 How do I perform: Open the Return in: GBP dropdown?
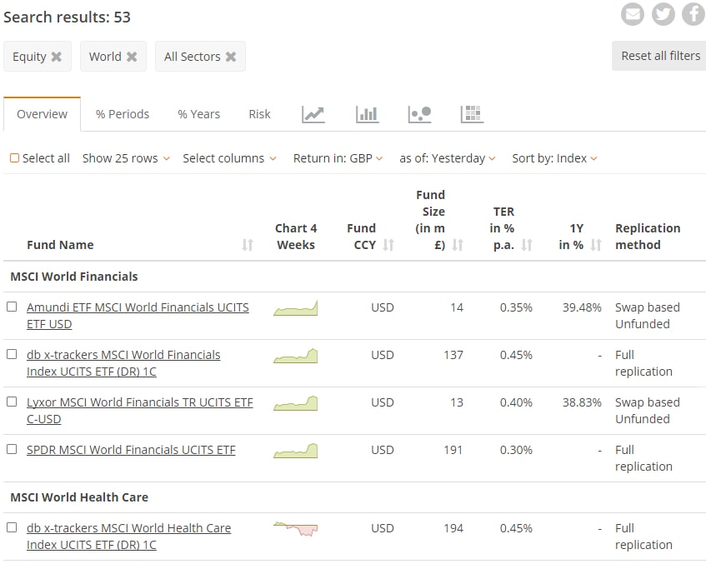[338, 158]
